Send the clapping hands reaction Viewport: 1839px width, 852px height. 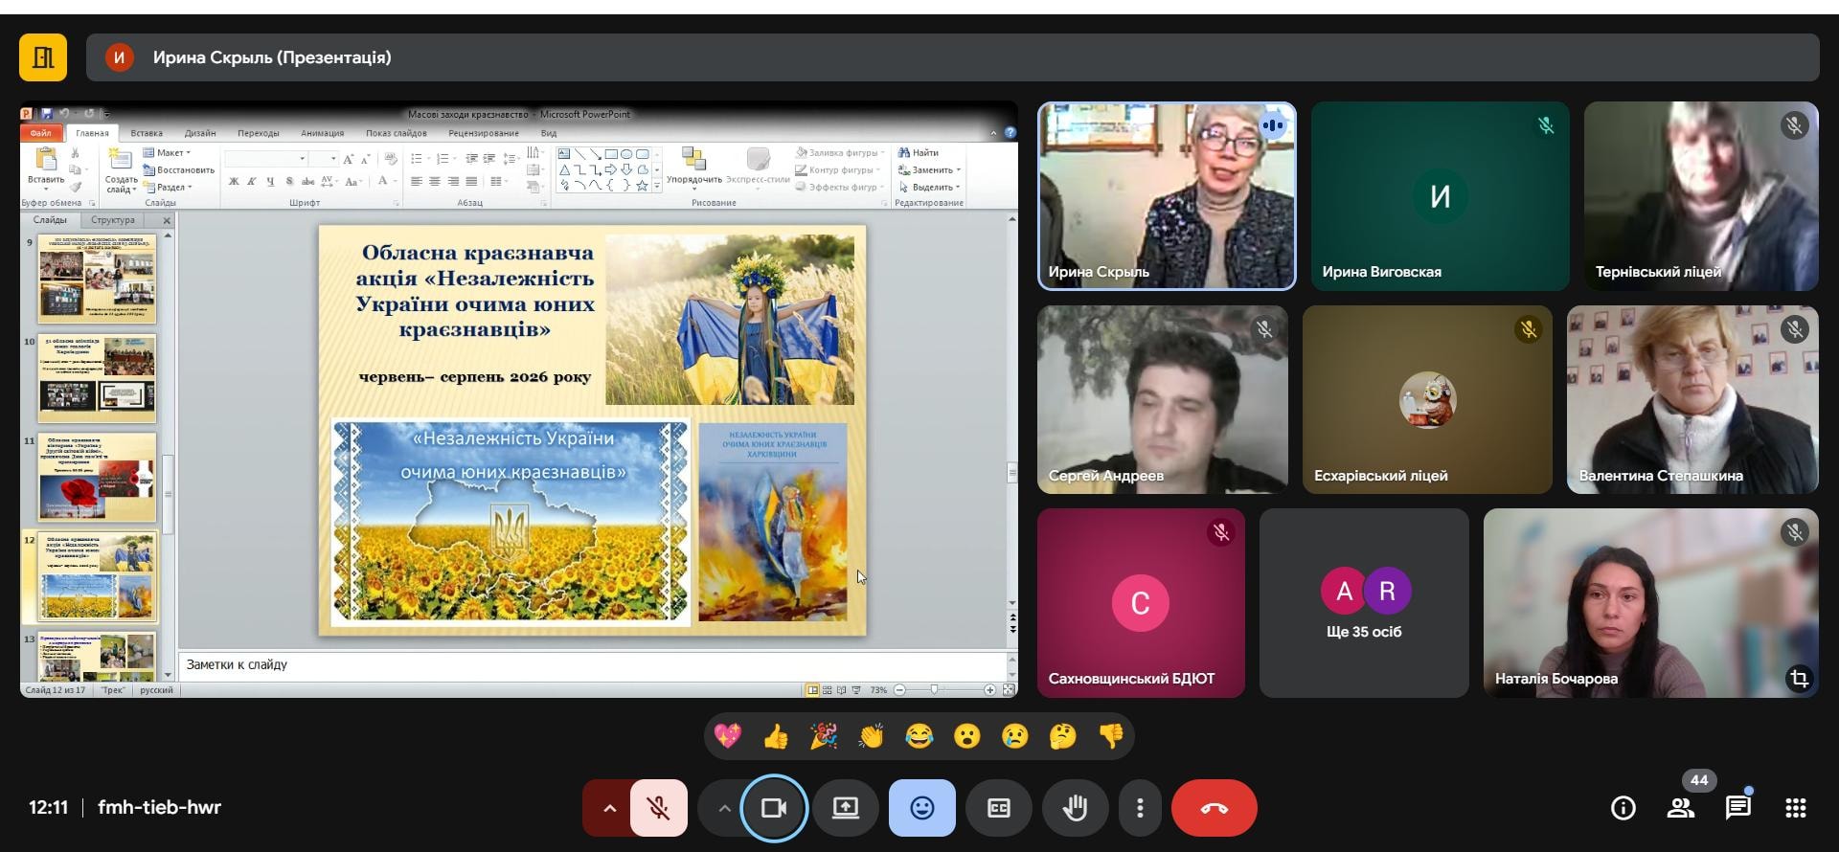(x=872, y=736)
